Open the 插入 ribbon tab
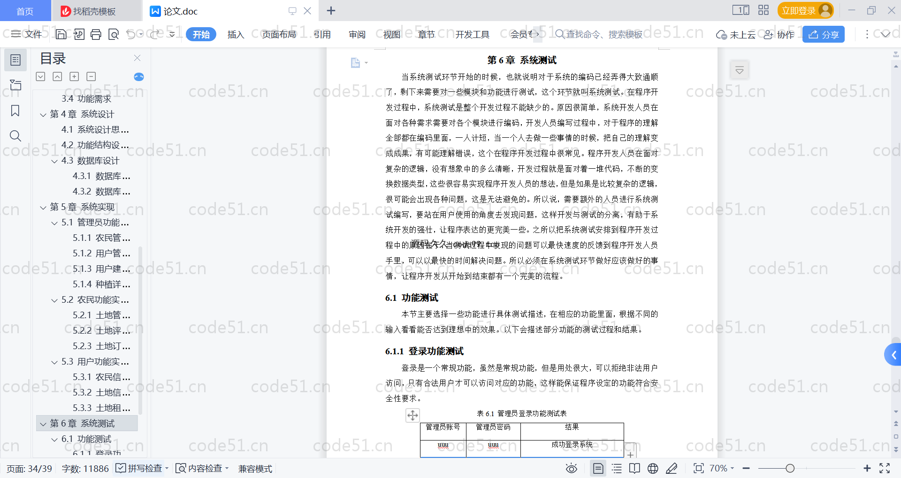The height and width of the screenshot is (478, 901). pyautogui.click(x=236, y=34)
